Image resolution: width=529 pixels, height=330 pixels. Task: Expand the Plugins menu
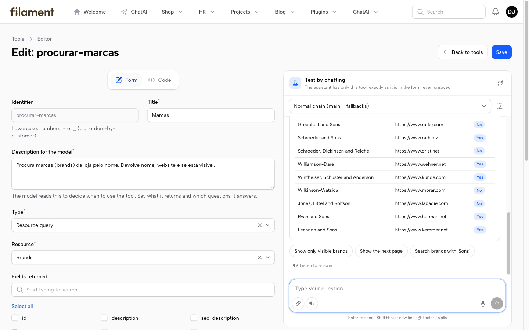[324, 12]
